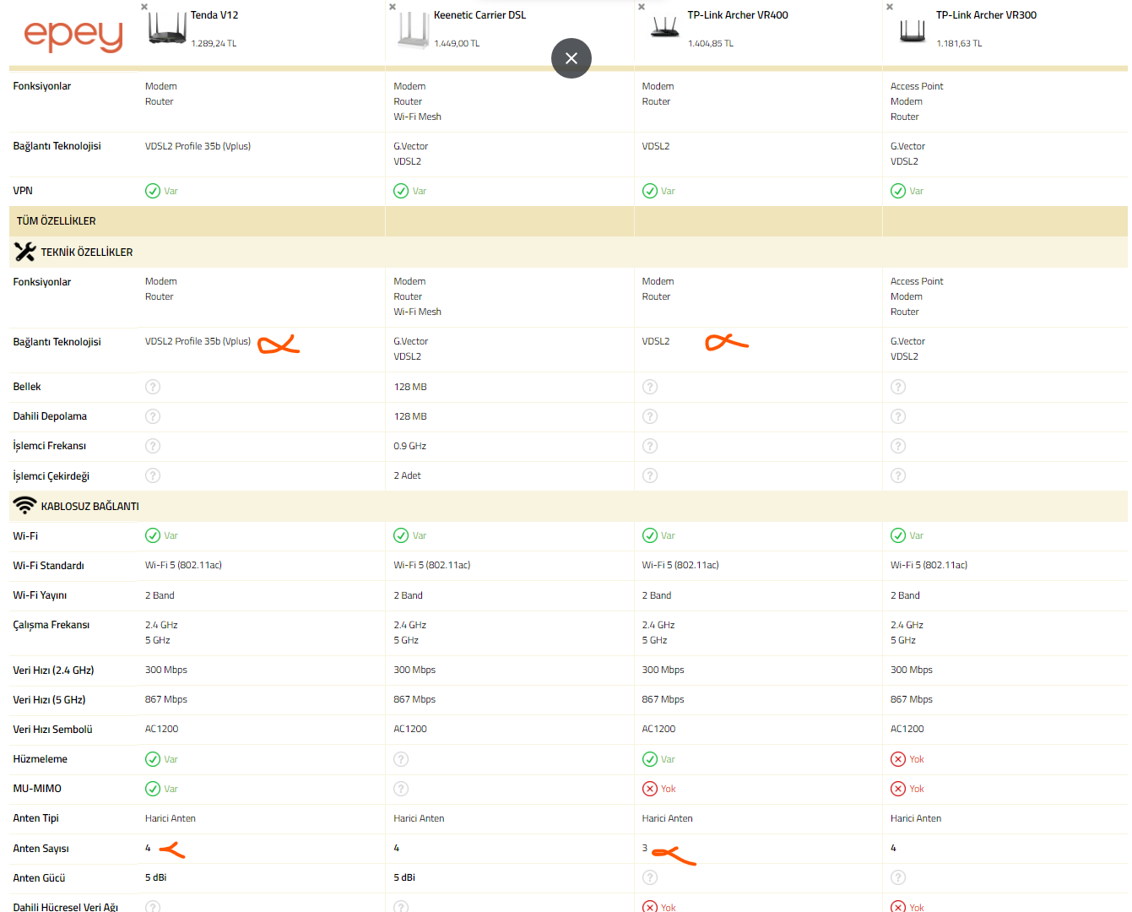Click the 1.449,00 TL price

(457, 43)
